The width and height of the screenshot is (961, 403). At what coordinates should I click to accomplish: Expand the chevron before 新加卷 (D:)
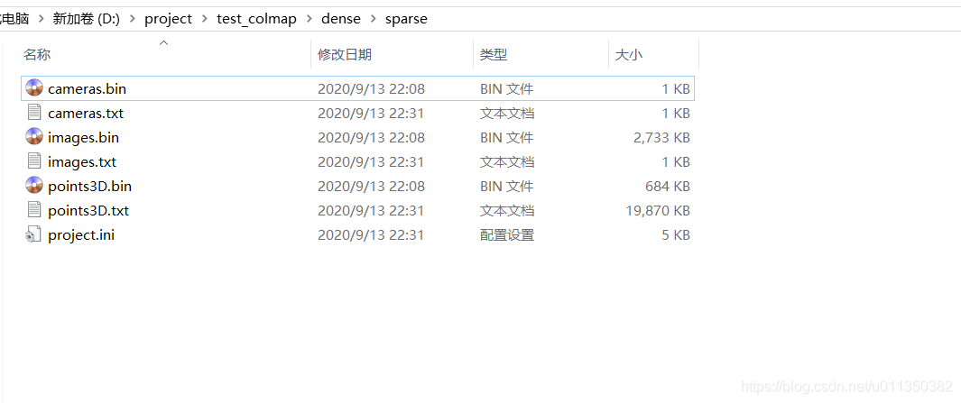[x=42, y=19]
